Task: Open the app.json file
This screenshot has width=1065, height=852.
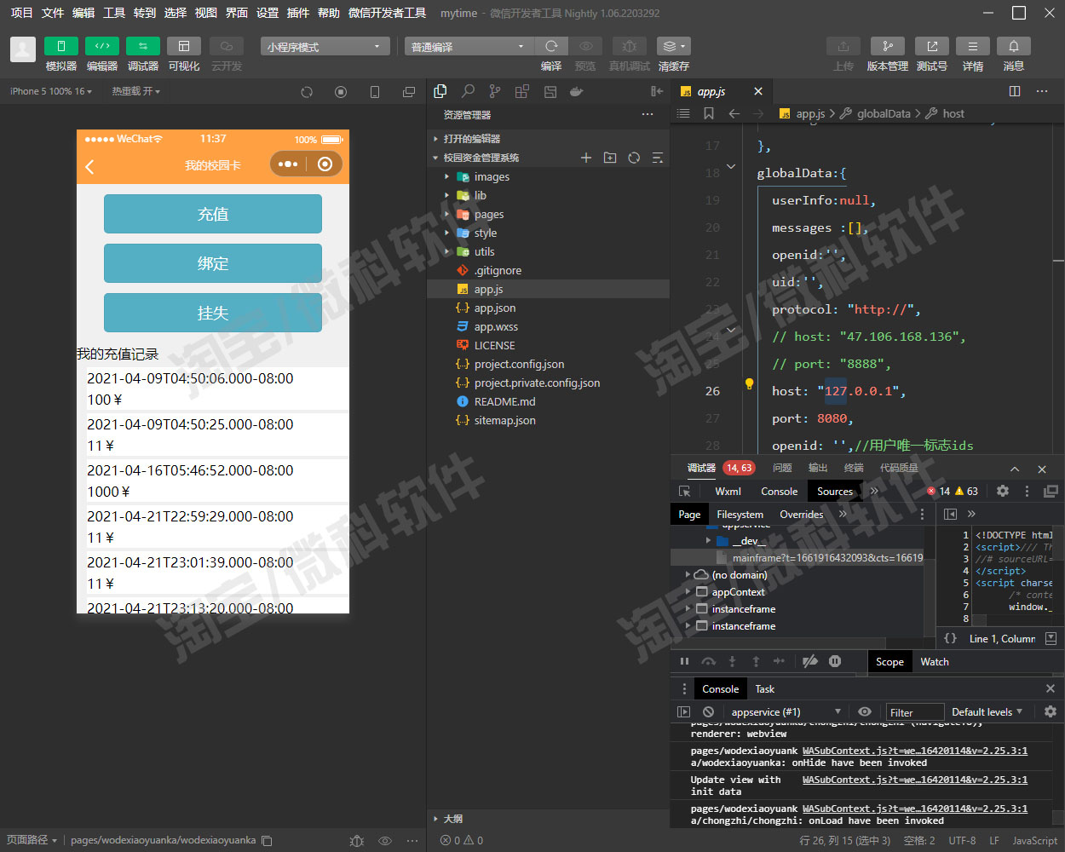Action: (x=549, y=308)
